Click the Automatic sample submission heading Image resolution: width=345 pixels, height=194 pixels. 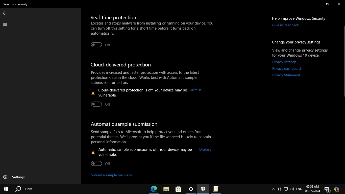(124, 124)
